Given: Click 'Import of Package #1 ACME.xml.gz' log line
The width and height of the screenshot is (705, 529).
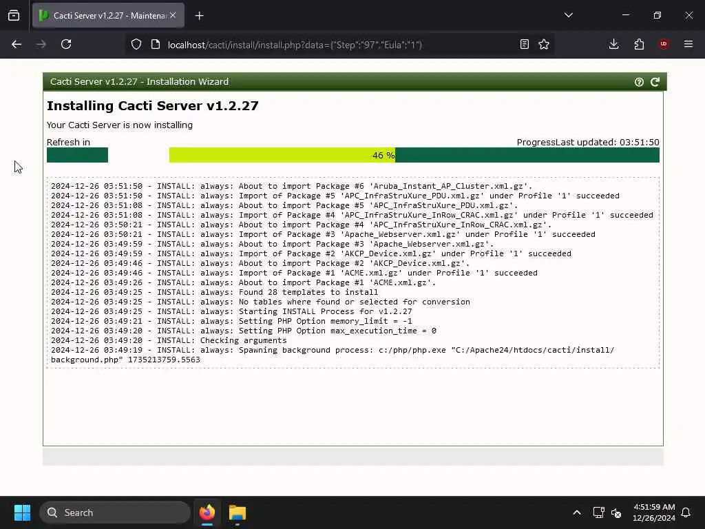Looking at the screenshot, I should (294, 273).
